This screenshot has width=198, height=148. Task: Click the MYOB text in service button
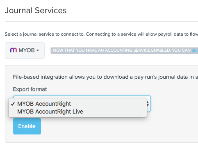click(27, 50)
